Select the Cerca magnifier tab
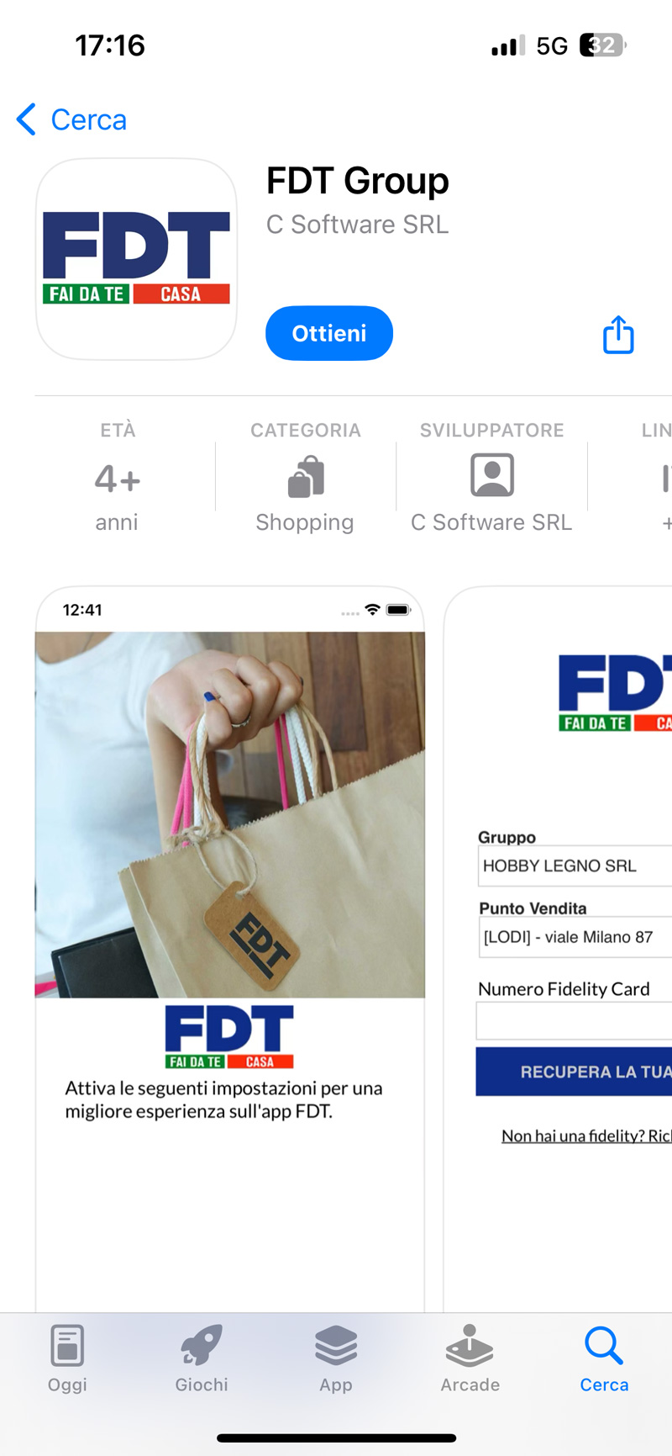The height and width of the screenshot is (1456, 672). point(604,1358)
